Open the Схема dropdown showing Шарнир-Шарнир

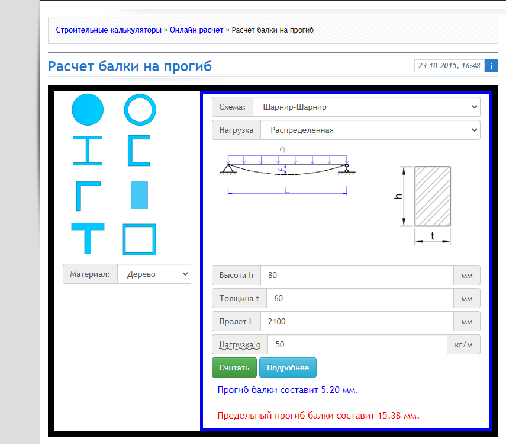(x=366, y=107)
